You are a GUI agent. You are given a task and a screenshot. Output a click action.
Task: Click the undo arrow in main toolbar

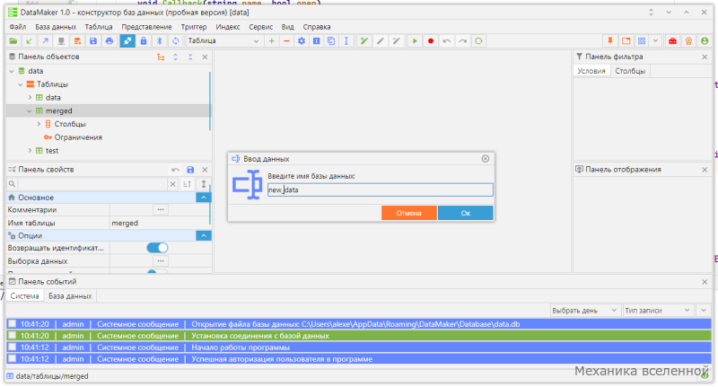447,41
